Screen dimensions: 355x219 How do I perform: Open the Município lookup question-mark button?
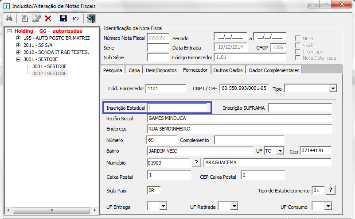196,162
